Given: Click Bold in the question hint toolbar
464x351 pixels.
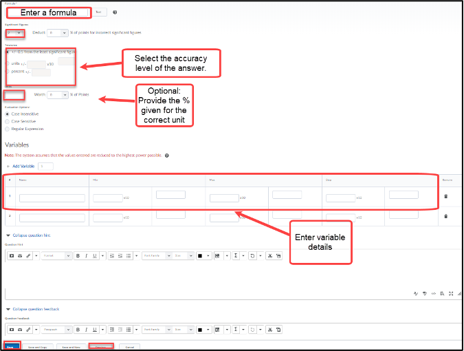Looking at the screenshot, I should [78, 255].
